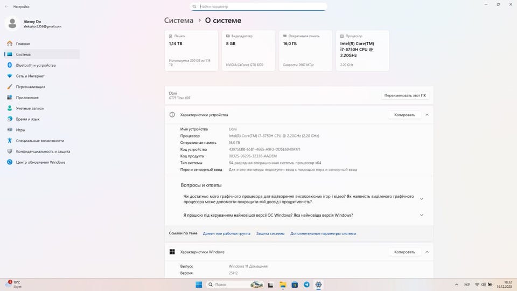This screenshot has height=291, width=517.
Task: Collapse the Характеристики Windows section
Action: point(427,252)
